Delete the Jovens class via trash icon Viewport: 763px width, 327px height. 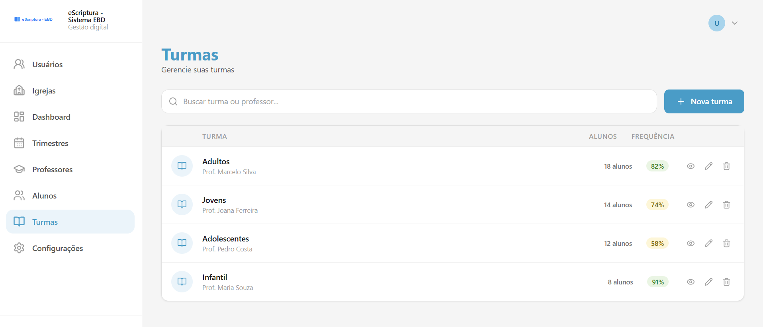[x=726, y=205]
